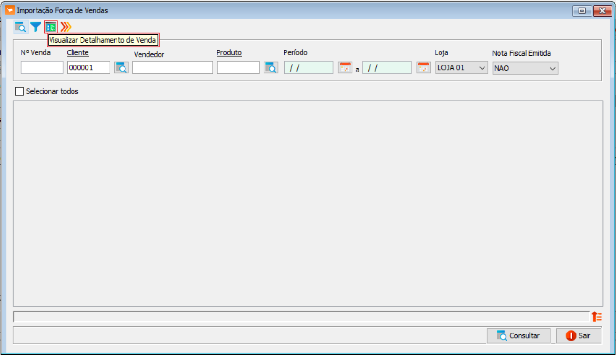616x355 pixels.
Task: Click the Produto code input field
Action: pos(238,68)
